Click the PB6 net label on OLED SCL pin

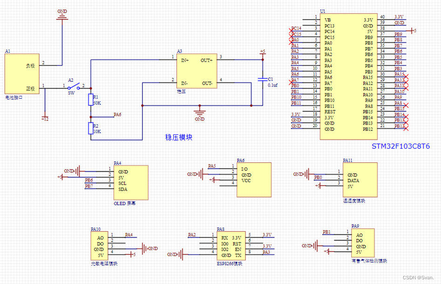[x=89, y=180]
